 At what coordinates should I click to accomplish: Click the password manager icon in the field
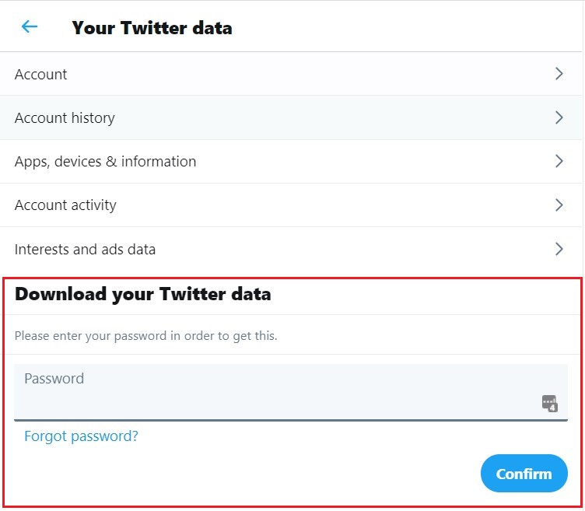coord(550,403)
